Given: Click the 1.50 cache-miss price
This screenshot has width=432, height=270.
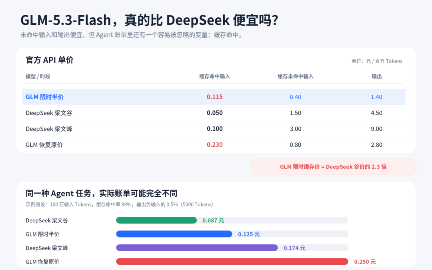Looking at the screenshot, I should pyautogui.click(x=295, y=113).
